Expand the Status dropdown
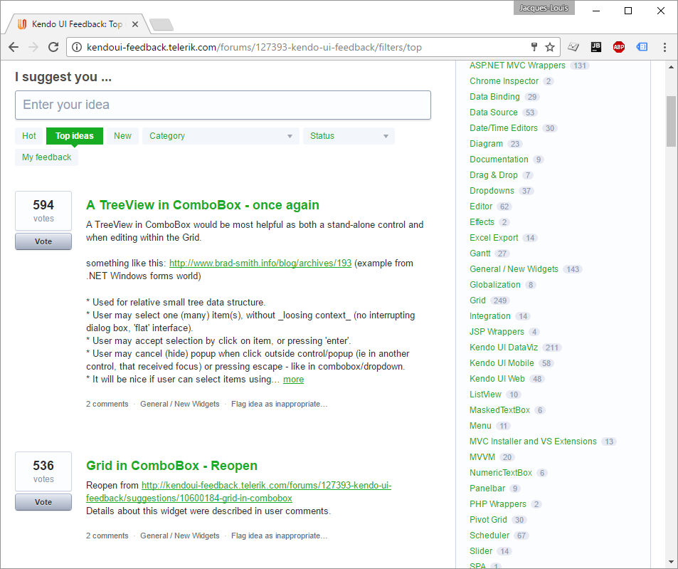678x569 pixels. pyautogui.click(x=349, y=136)
